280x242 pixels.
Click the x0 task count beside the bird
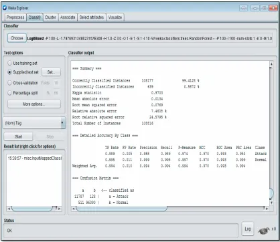pos(273,229)
